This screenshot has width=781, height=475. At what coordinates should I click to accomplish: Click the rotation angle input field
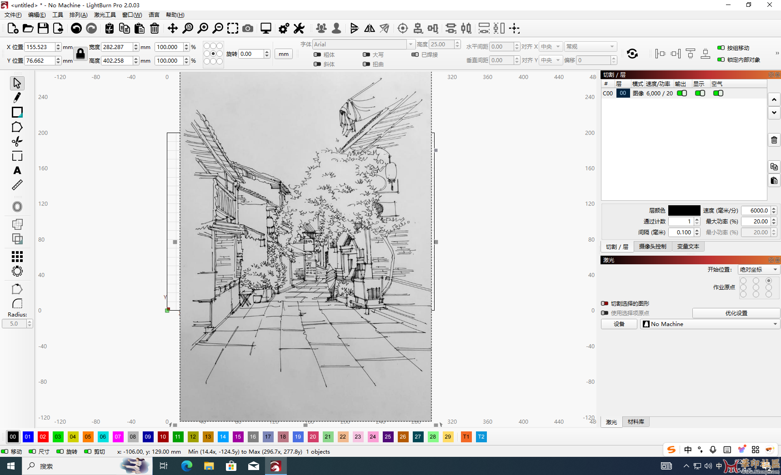pos(251,54)
